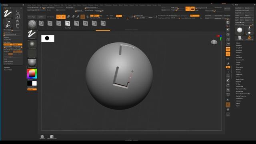Image resolution: width=256 pixels, height=144 pixels.
Task: Choose the Spray stroke type icon
Action: [18, 21]
